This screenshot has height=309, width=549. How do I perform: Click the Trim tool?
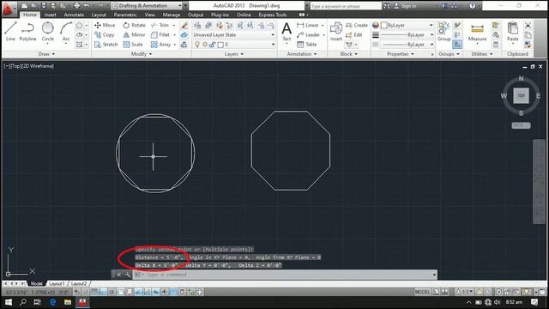tap(160, 25)
